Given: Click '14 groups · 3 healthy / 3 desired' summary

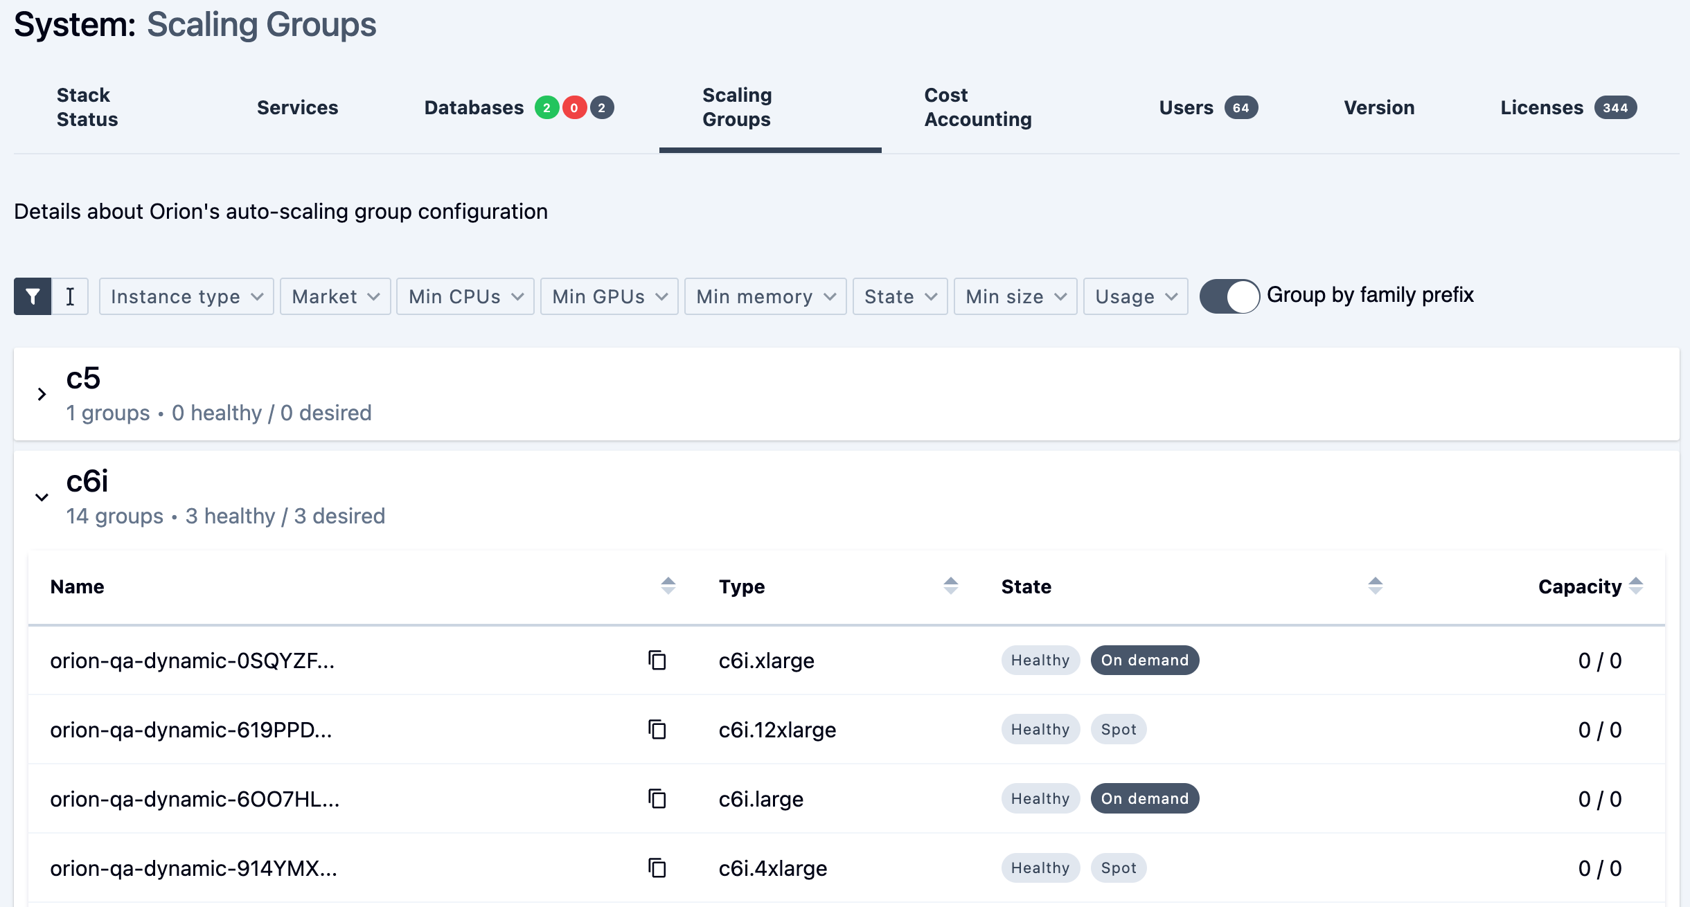Looking at the screenshot, I should [226, 516].
